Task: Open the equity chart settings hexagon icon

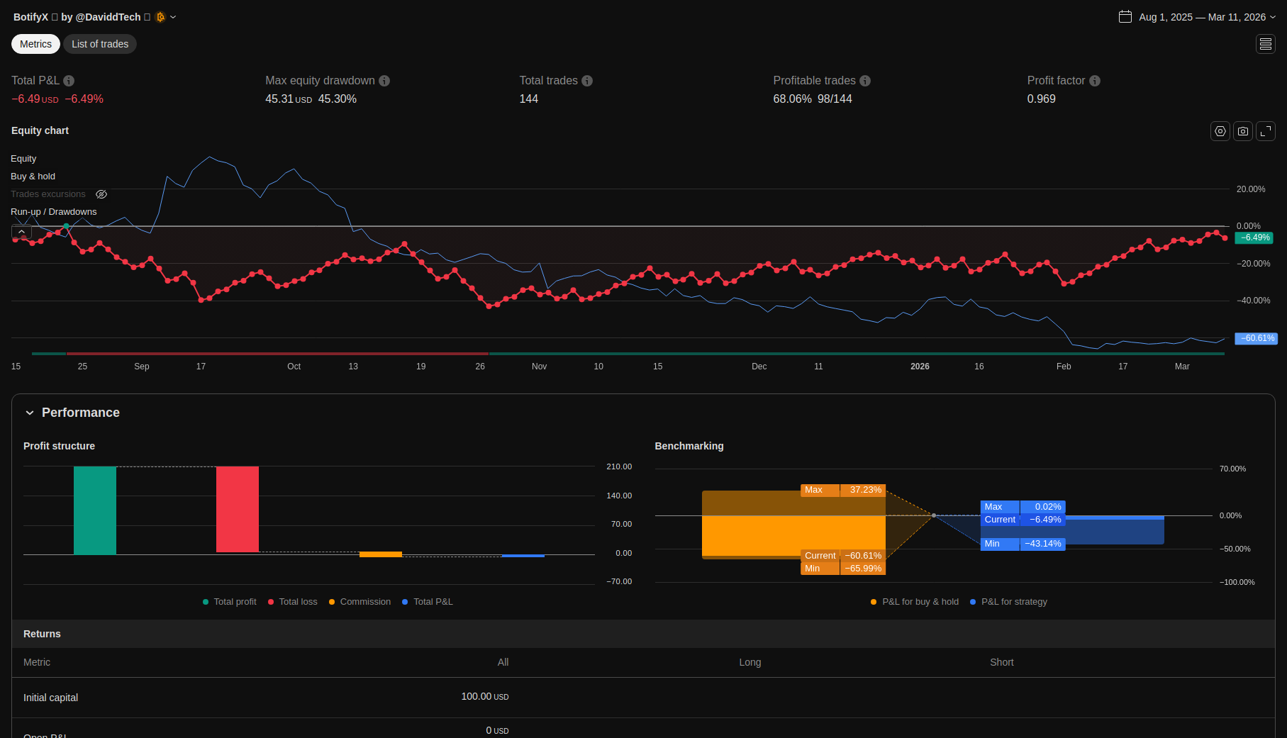Action: [1220, 131]
